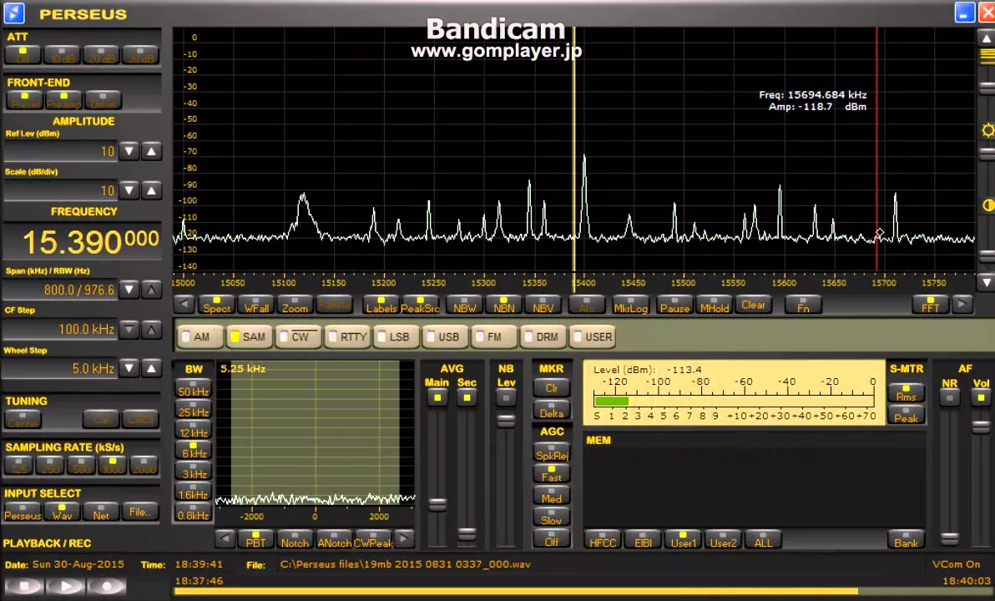
Task: Select USB mode
Action: pyautogui.click(x=445, y=337)
